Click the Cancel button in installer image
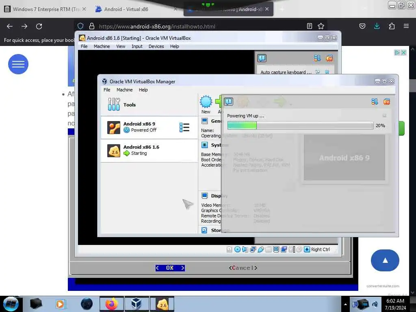416x312 pixels. [243, 268]
